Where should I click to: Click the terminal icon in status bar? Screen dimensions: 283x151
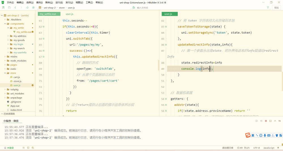(x=28, y=148)
